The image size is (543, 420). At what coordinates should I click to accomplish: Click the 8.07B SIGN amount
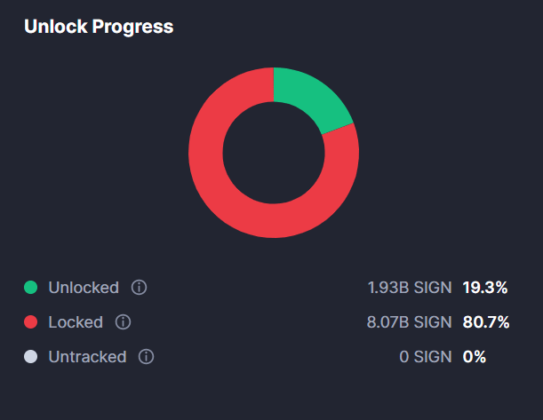click(x=410, y=322)
